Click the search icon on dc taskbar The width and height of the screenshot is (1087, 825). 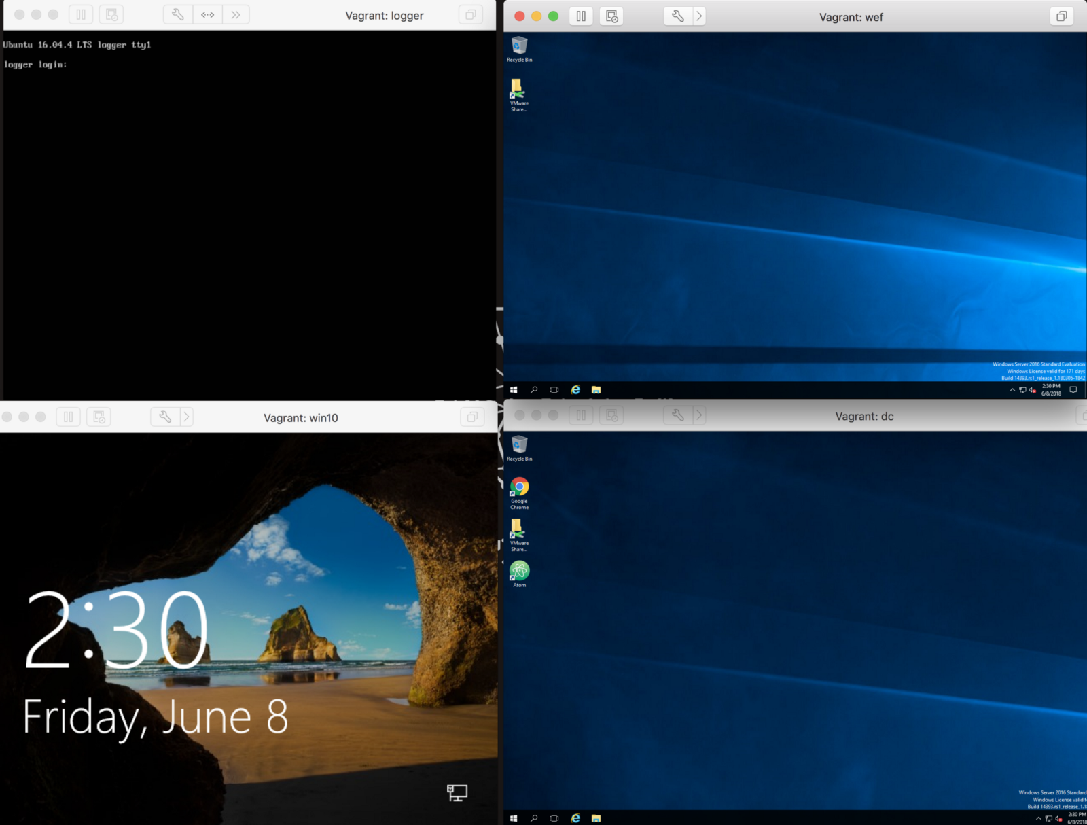click(534, 818)
